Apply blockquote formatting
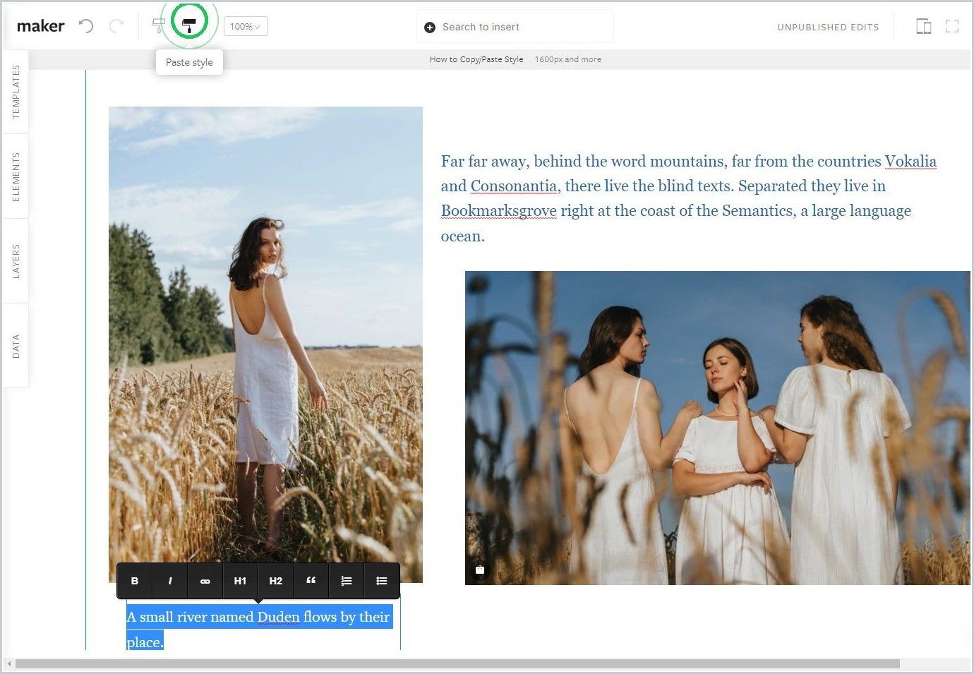The width and height of the screenshot is (974, 674). click(x=311, y=581)
